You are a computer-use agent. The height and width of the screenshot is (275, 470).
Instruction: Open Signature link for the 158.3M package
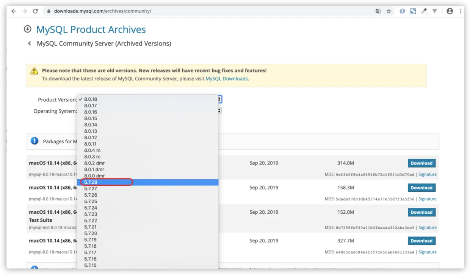(428, 199)
